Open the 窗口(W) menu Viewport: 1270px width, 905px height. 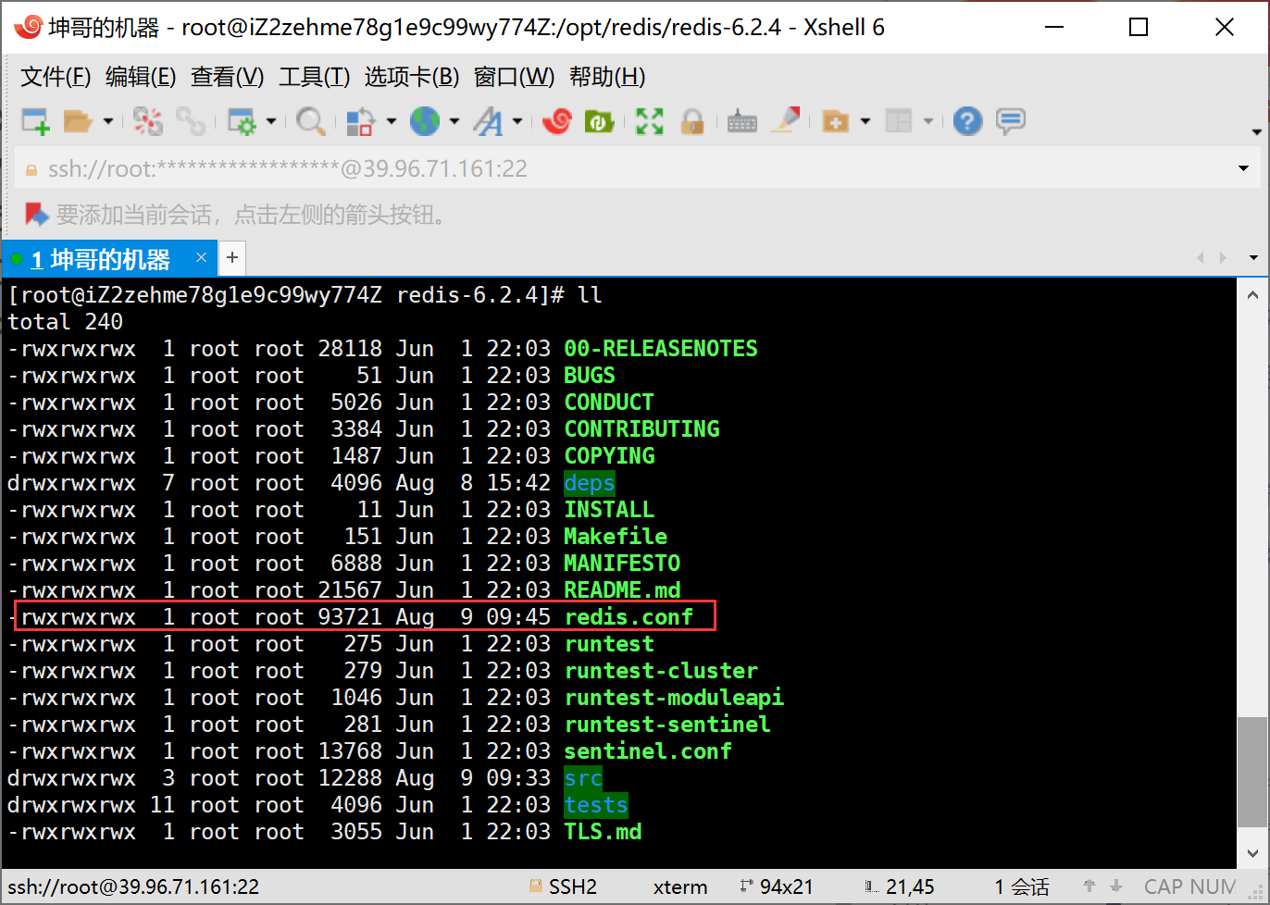coord(514,77)
